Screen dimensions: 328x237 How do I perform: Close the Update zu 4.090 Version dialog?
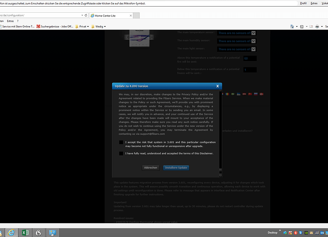pos(218,86)
